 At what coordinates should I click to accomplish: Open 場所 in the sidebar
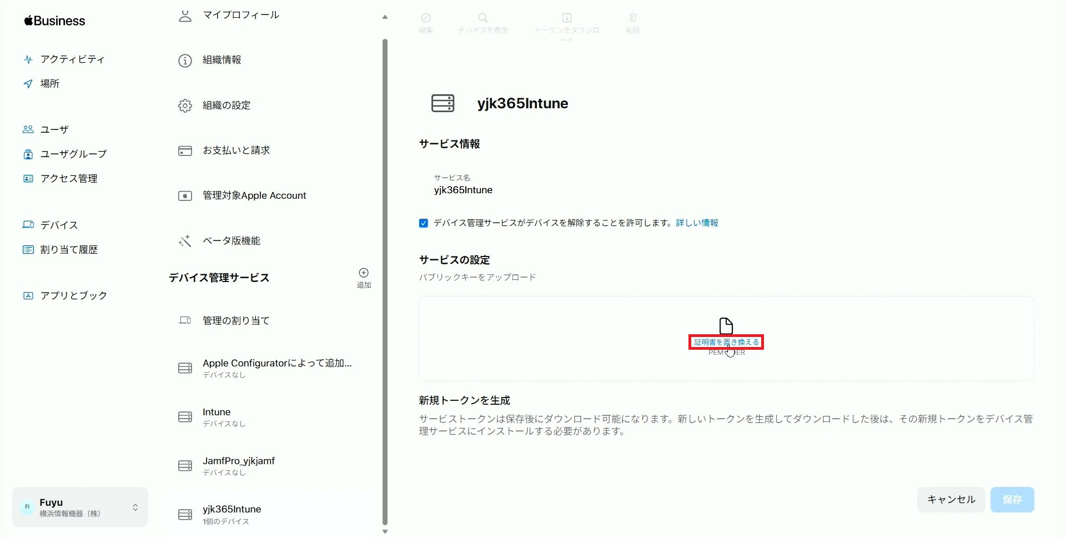click(41, 84)
